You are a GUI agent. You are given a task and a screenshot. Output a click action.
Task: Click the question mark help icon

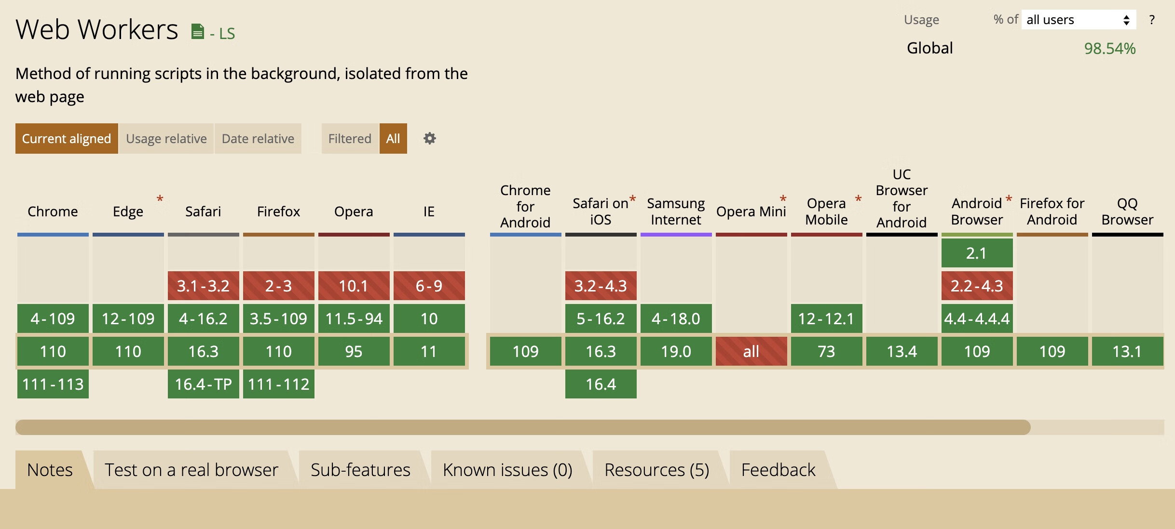click(1152, 20)
